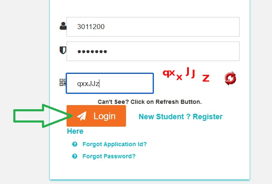272x184 pixels.
Task: Click the QR code icon beside captcha box
Action: point(63,83)
